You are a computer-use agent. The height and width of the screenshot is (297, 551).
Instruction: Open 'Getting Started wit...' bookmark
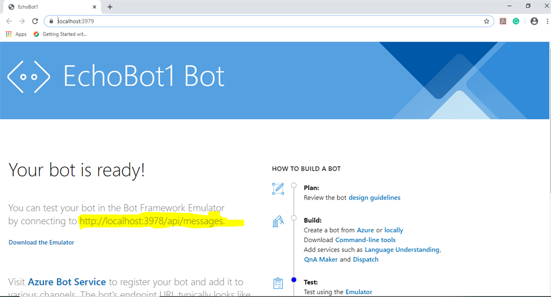[60, 34]
